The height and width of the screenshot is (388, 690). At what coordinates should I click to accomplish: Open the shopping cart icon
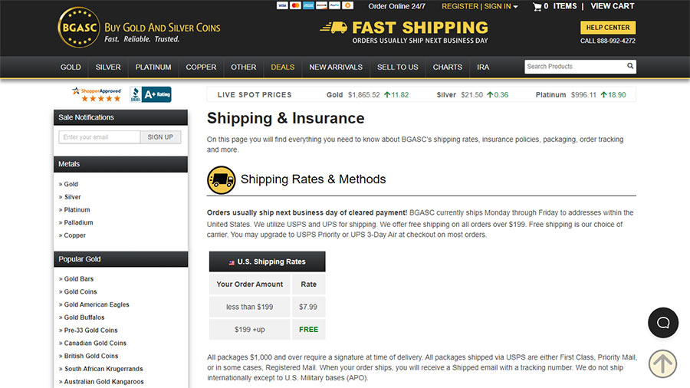click(x=537, y=7)
